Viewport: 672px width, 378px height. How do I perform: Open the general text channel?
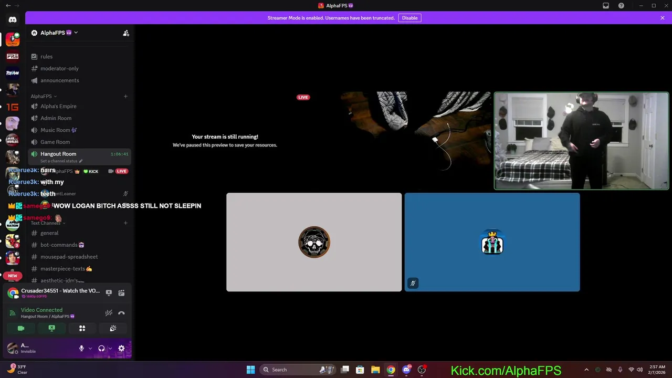click(49, 233)
